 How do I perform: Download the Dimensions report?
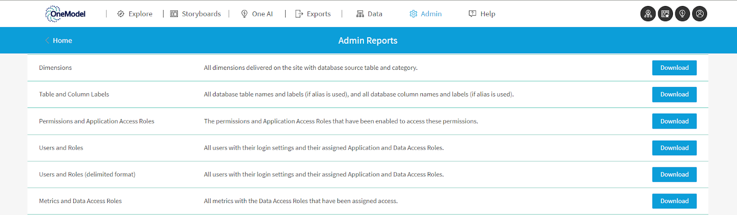(x=674, y=68)
